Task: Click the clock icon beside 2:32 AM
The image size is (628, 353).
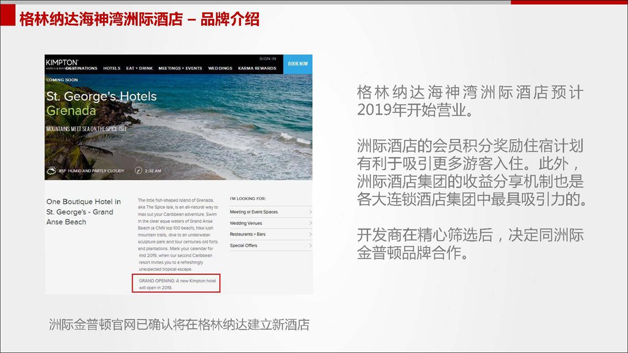Action: pyautogui.click(x=138, y=170)
